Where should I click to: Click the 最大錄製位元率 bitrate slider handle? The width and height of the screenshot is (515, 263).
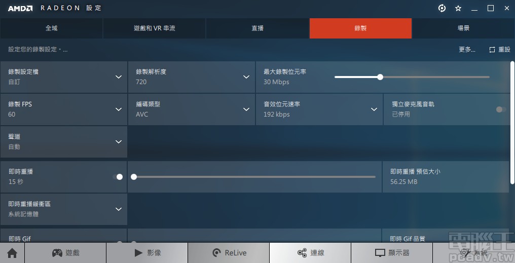pos(380,77)
